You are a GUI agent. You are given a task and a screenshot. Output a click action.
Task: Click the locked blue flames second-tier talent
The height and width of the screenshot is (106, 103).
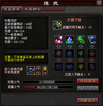click(x=70, y=53)
